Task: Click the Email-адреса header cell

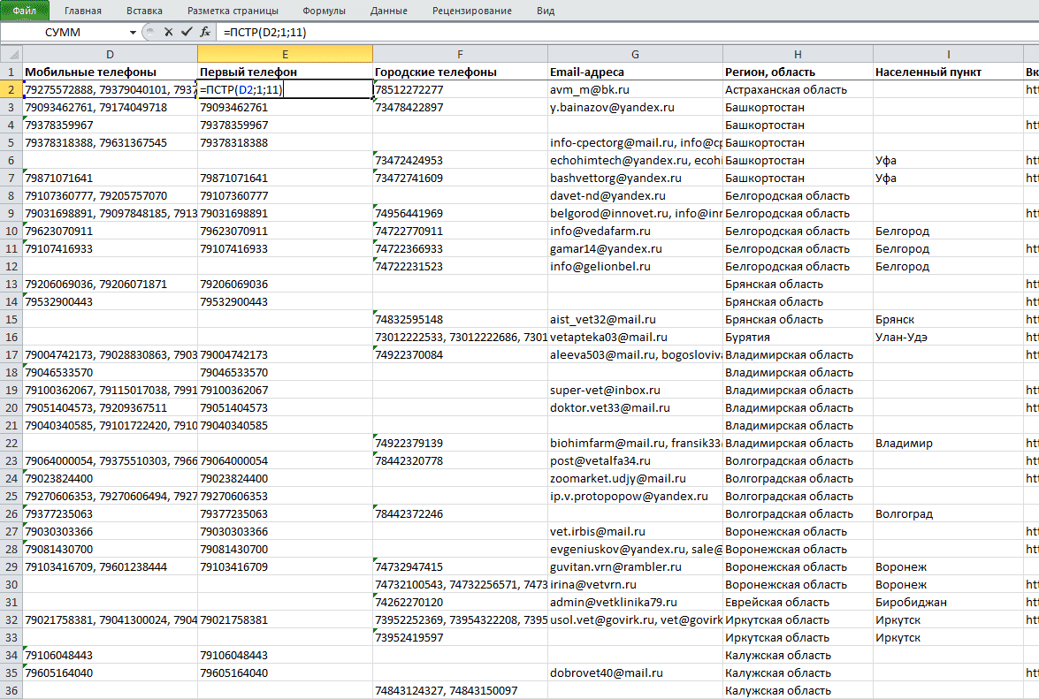Action: click(x=635, y=72)
